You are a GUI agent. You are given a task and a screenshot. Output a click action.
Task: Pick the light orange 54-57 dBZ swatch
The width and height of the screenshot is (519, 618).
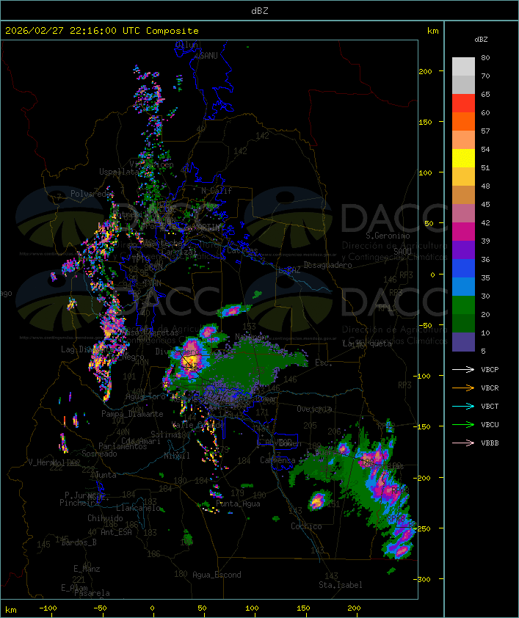[x=463, y=140]
